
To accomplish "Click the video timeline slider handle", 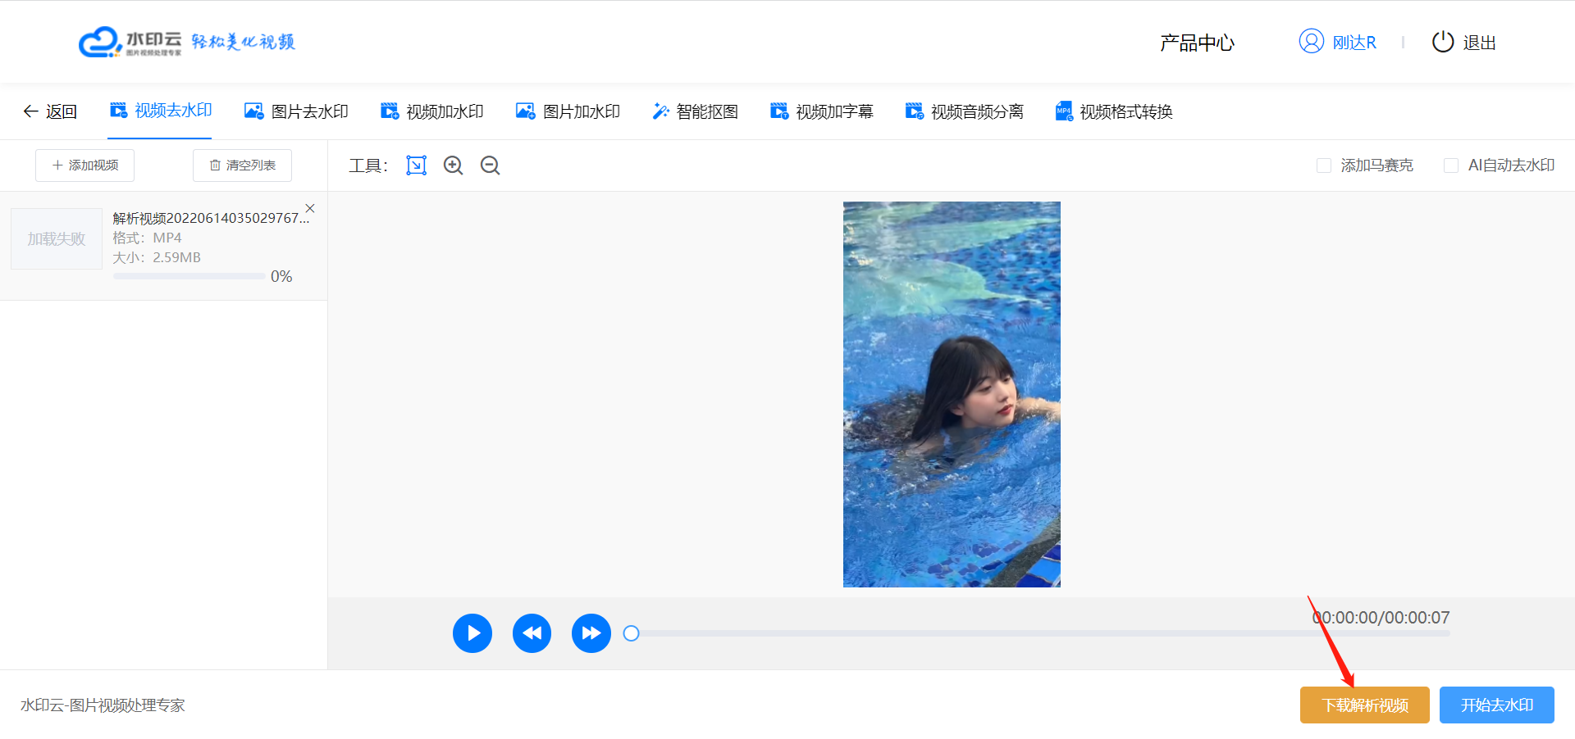I will pos(631,633).
